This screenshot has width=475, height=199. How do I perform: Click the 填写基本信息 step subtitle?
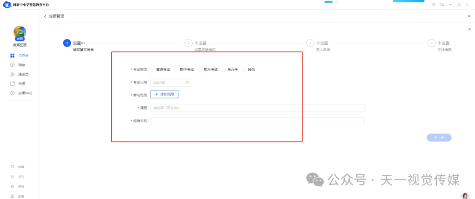click(83, 50)
